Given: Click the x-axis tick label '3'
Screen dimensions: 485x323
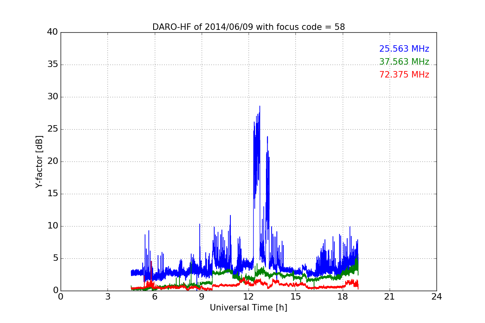Looking at the screenshot, I should [108, 296].
